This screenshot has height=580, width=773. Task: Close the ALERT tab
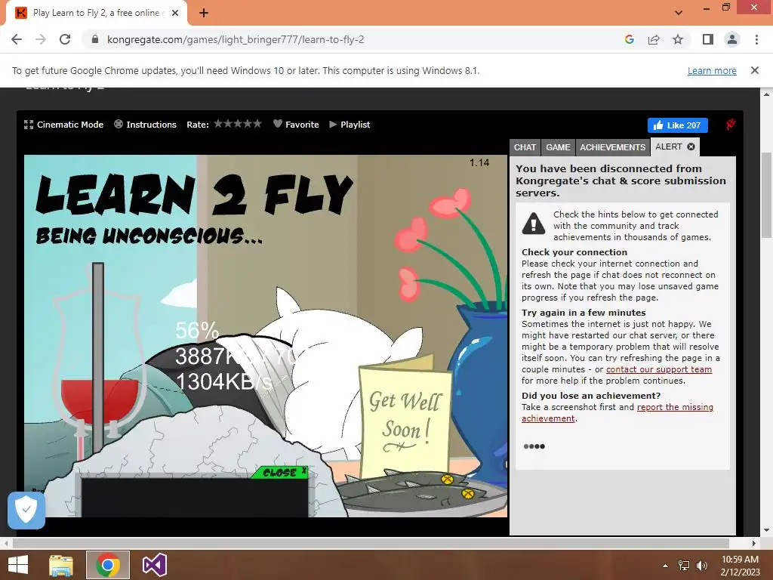pos(691,147)
